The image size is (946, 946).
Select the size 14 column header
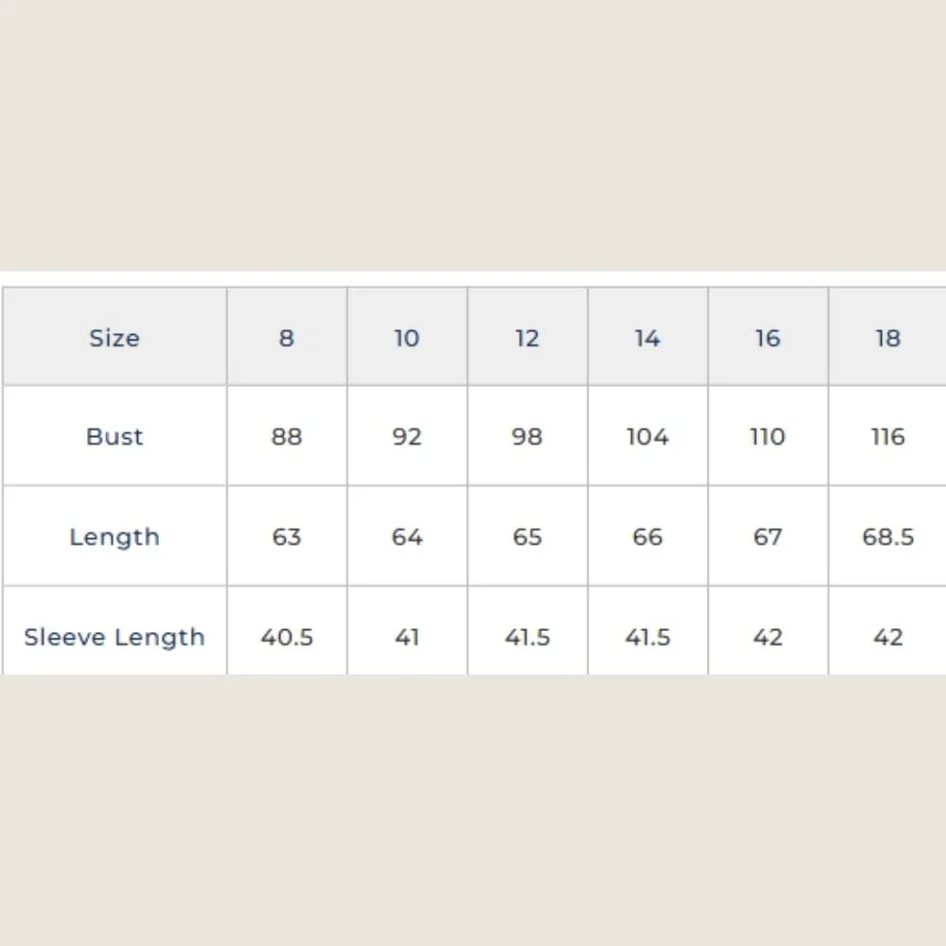(x=647, y=337)
